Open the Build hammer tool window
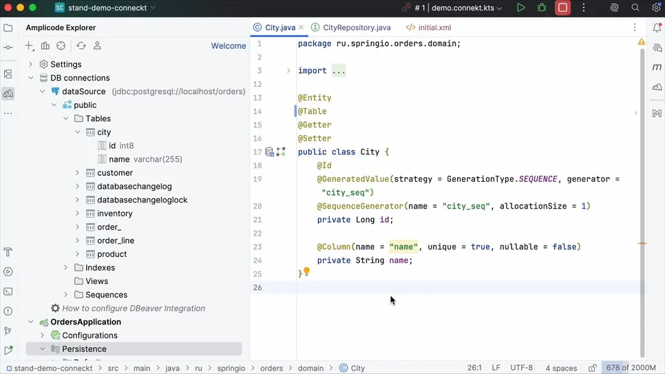Viewport: 665px width, 374px height. (8, 252)
